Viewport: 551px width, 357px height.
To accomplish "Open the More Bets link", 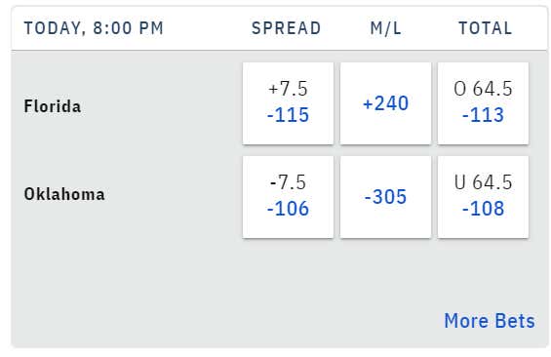I will click(x=490, y=321).
